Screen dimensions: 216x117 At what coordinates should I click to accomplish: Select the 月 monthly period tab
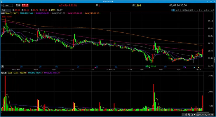tap(180, 10)
